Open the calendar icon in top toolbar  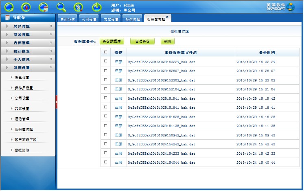43,7
